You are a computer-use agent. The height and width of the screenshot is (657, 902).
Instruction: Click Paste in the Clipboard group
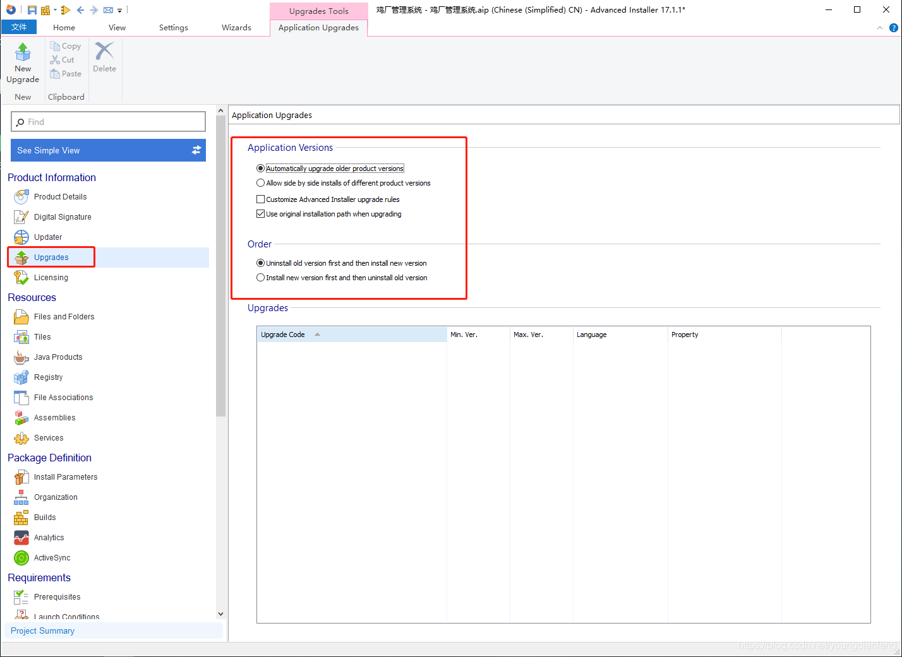click(66, 74)
